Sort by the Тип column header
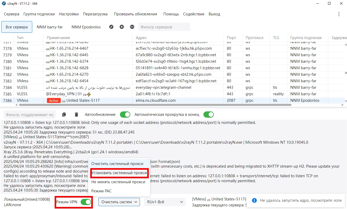 click(29, 38)
